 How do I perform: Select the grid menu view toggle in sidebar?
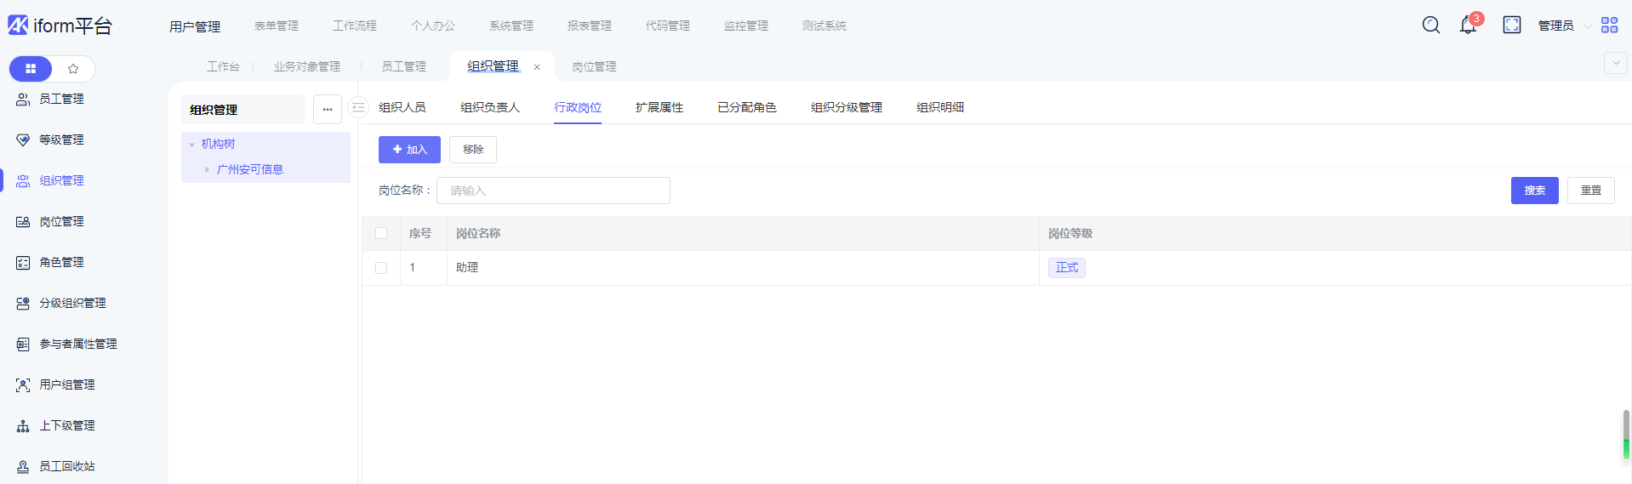pyautogui.click(x=31, y=69)
